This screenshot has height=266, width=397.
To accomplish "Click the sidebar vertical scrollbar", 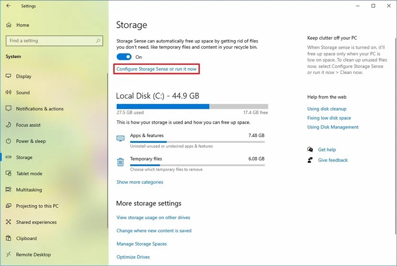I will pos(107,151).
